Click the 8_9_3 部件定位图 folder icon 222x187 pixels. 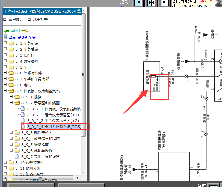(17, 132)
